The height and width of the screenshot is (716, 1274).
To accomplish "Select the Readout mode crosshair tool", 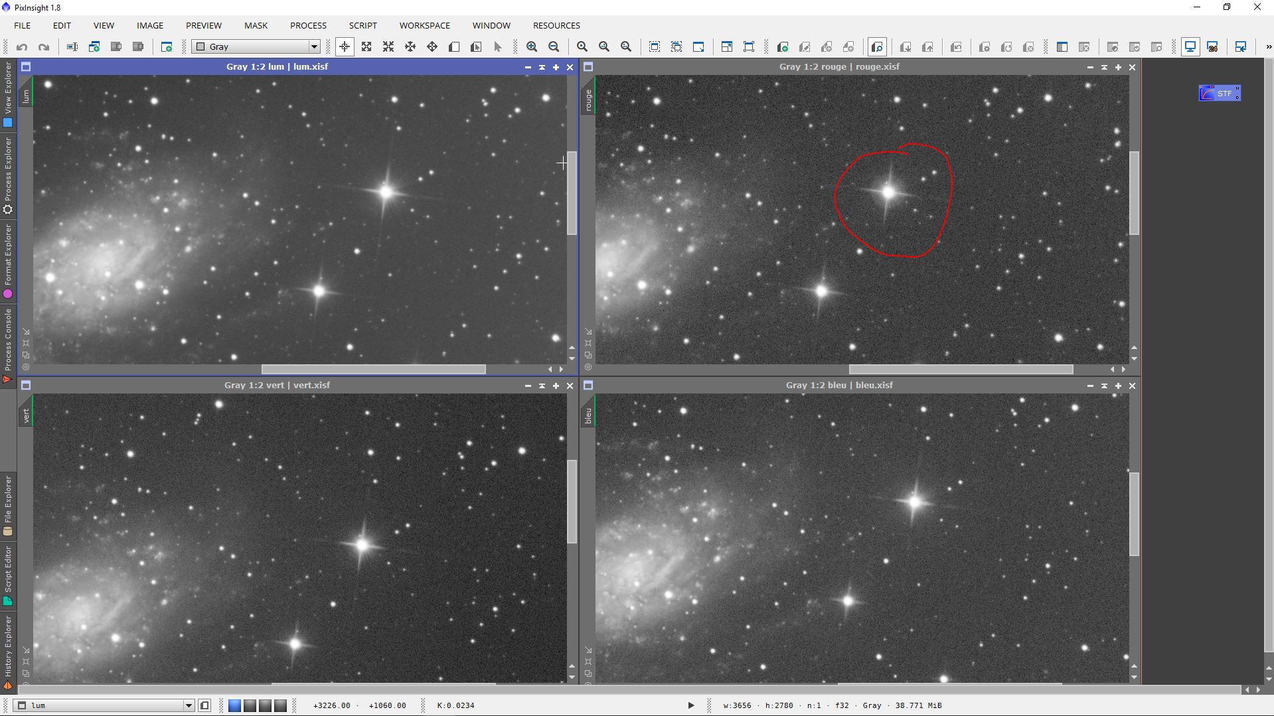I will click(345, 47).
